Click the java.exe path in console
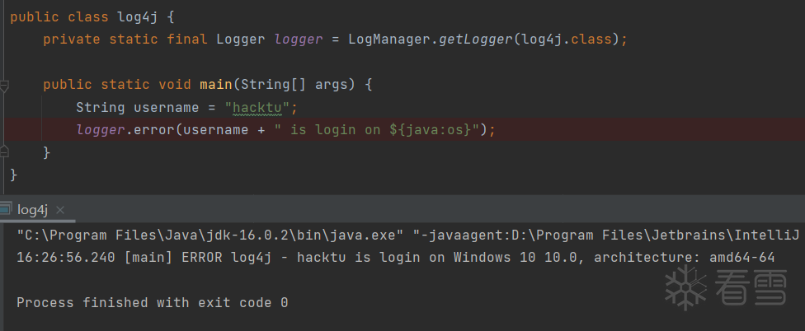The width and height of the screenshot is (805, 331). tap(148, 235)
